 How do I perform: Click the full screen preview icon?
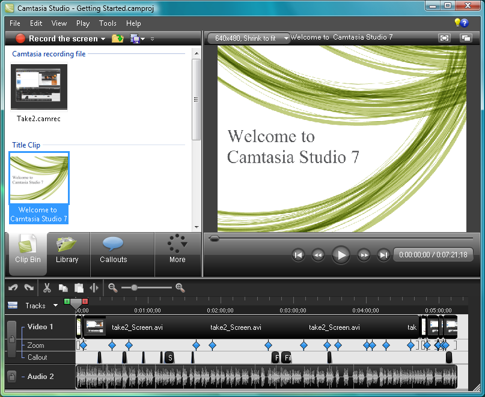(444, 38)
